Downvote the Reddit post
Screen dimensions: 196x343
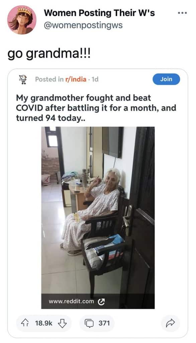62,323
